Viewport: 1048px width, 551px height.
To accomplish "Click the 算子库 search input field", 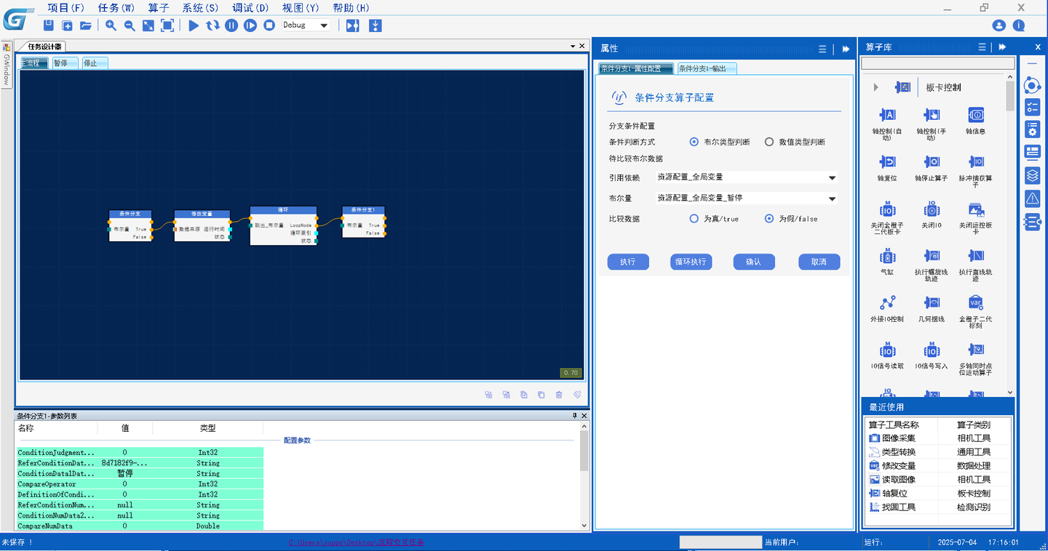I will [x=937, y=64].
